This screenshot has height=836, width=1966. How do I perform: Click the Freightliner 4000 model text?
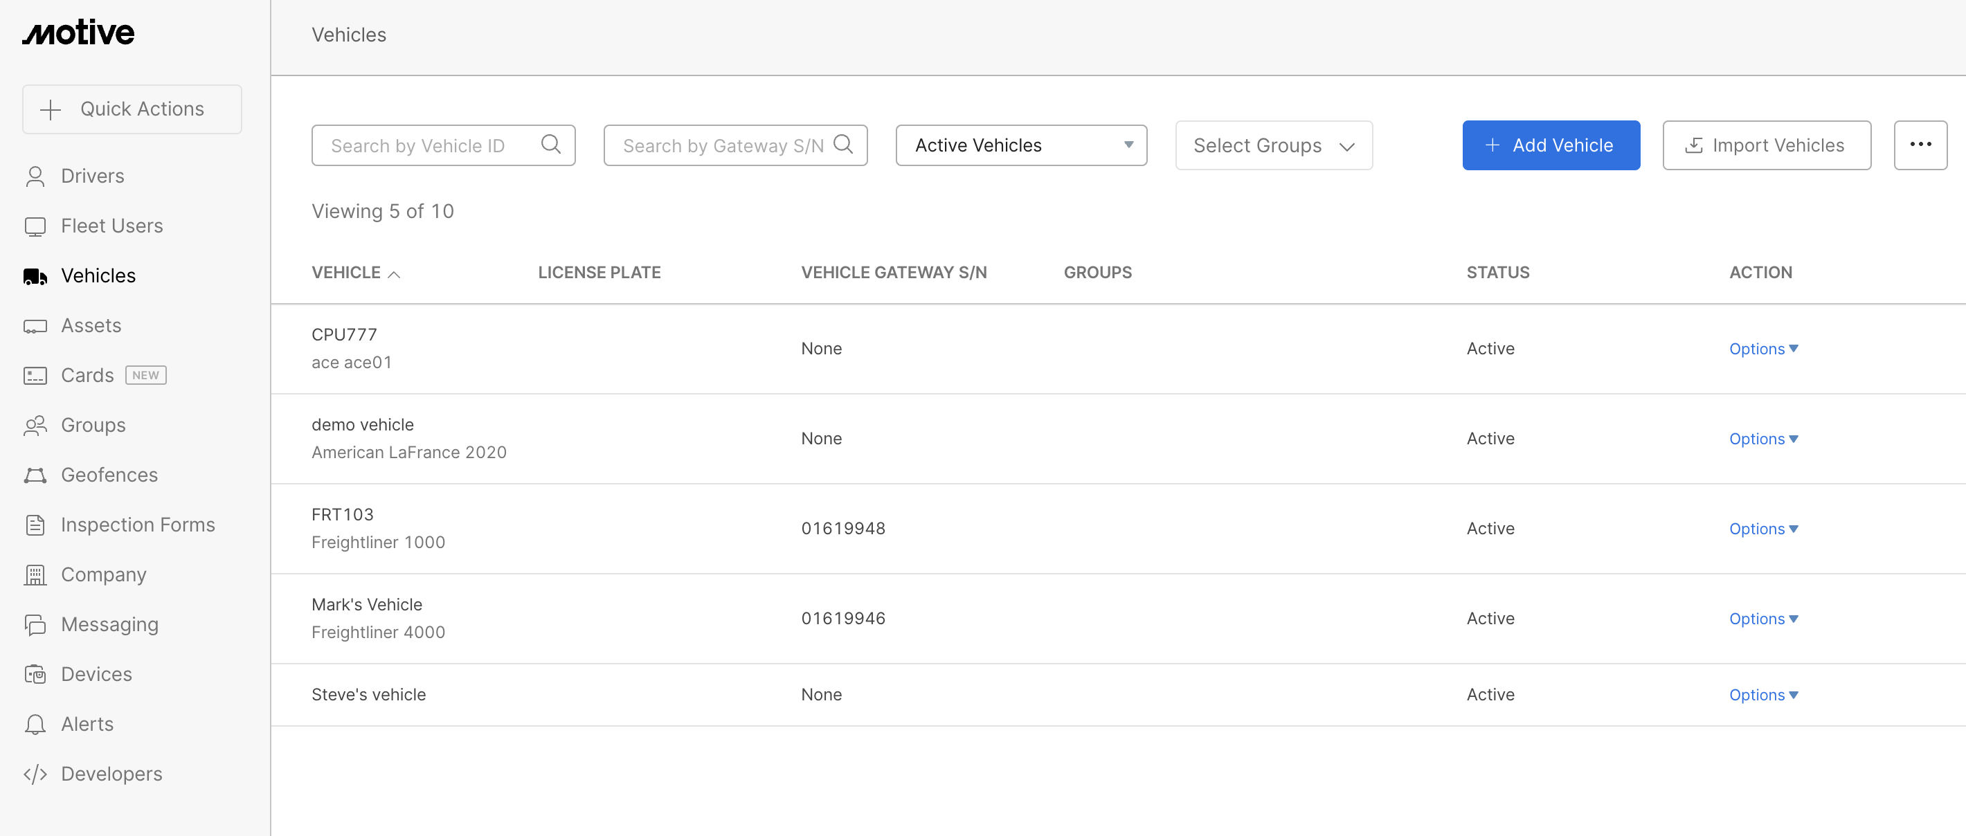(x=378, y=633)
